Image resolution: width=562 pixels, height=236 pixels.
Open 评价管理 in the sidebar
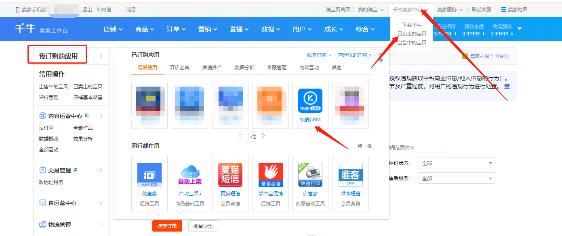click(x=48, y=97)
